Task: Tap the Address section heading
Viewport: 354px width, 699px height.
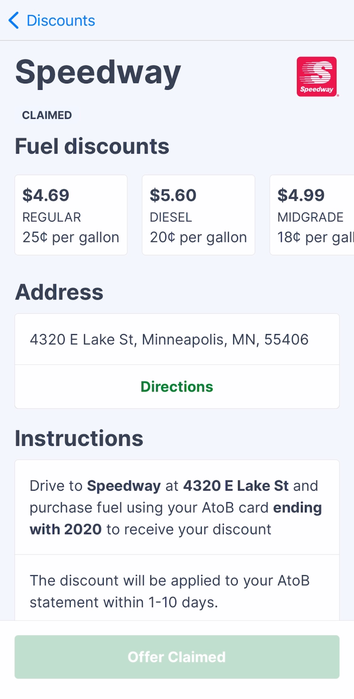Action: tap(59, 292)
